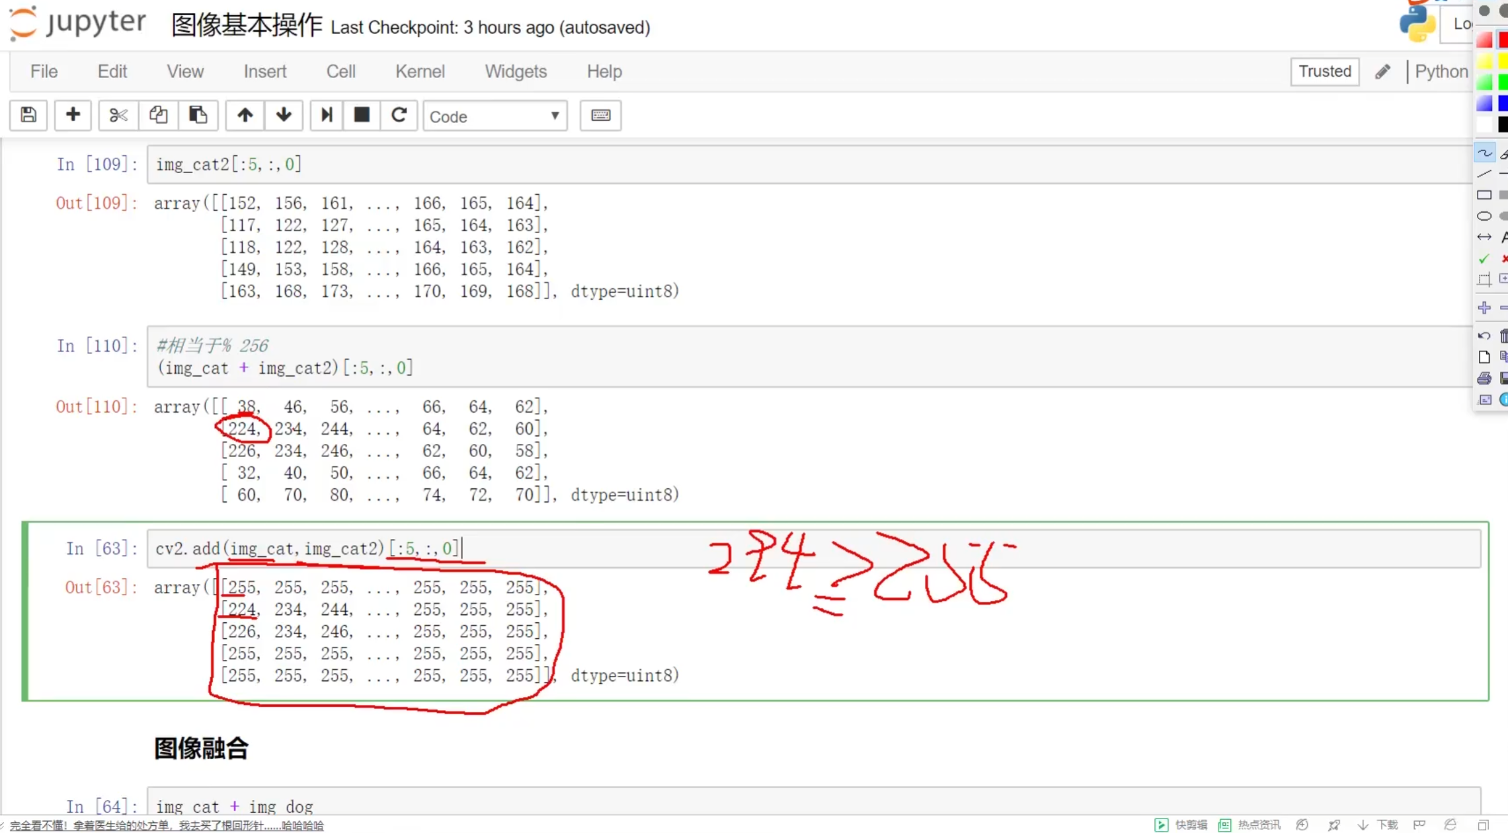Move the selected cell up

[x=245, y=116]
